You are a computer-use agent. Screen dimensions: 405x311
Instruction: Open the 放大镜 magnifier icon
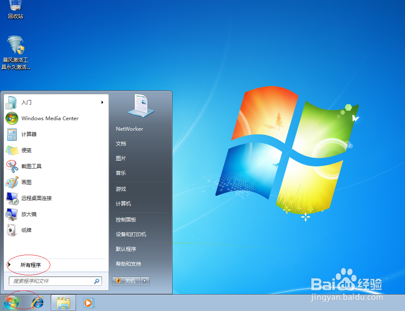coord(12,214)
